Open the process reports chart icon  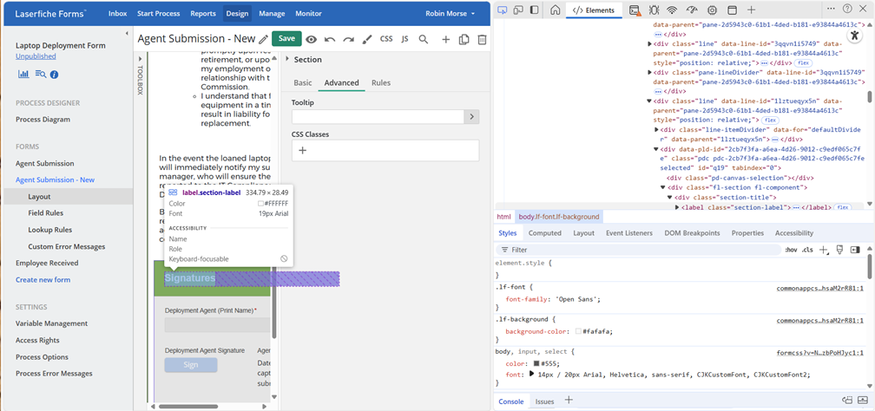point(23,75)
